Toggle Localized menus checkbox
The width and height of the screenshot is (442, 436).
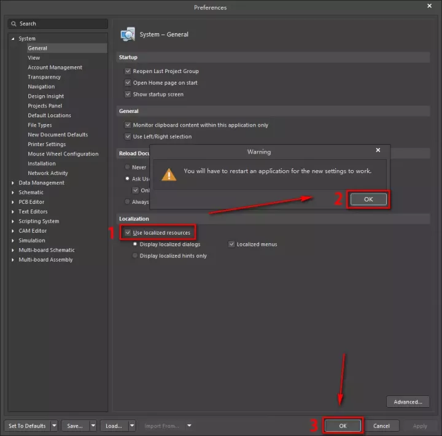click(232, 244)
